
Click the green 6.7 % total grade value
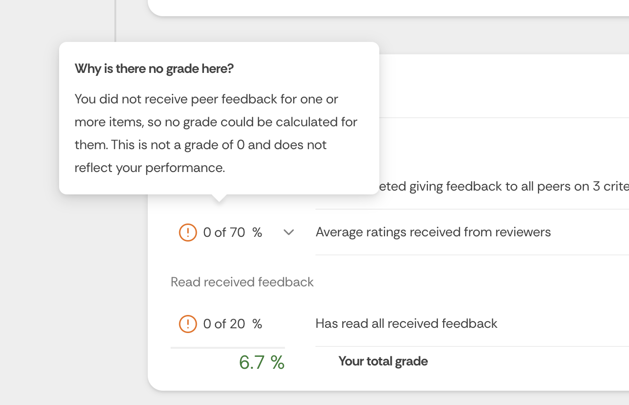coord(262,363)
